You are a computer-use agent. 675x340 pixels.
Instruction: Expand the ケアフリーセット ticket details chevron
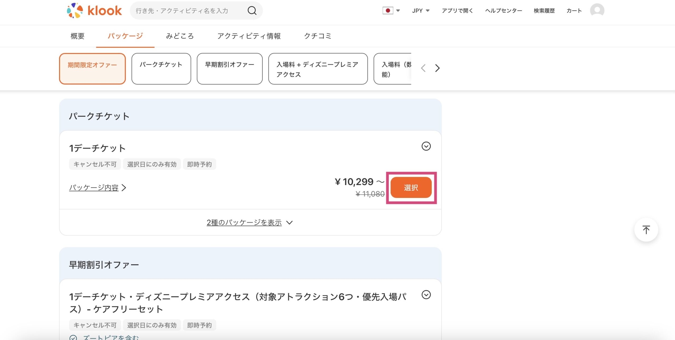pyautogui.click(x=426, y=294)
